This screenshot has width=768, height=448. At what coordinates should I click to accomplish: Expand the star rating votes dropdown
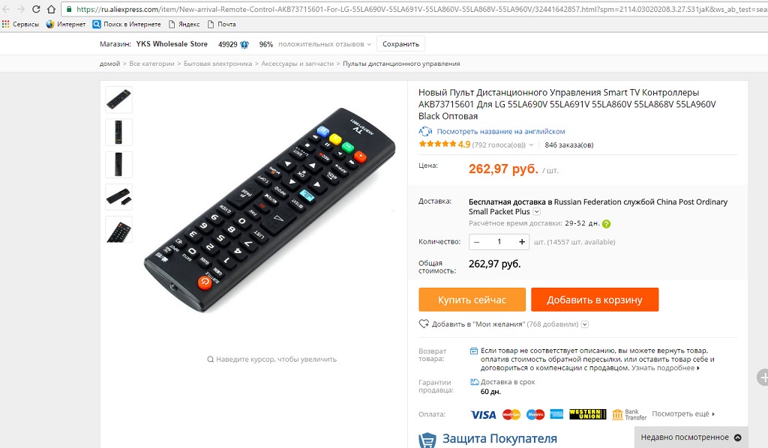(531, 145)
